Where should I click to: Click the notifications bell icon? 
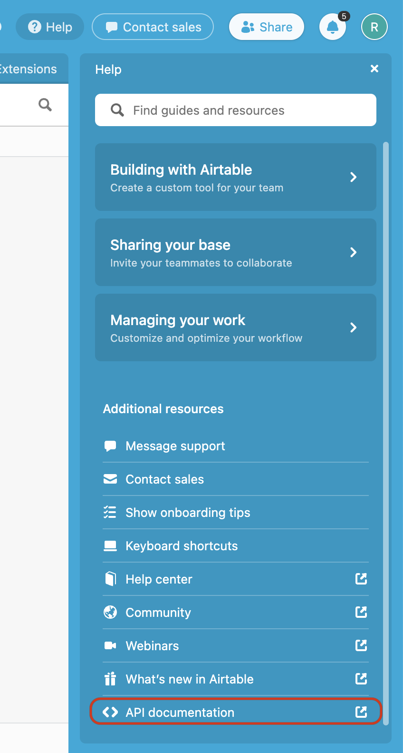pyautogui.click(x=333, y=27)
